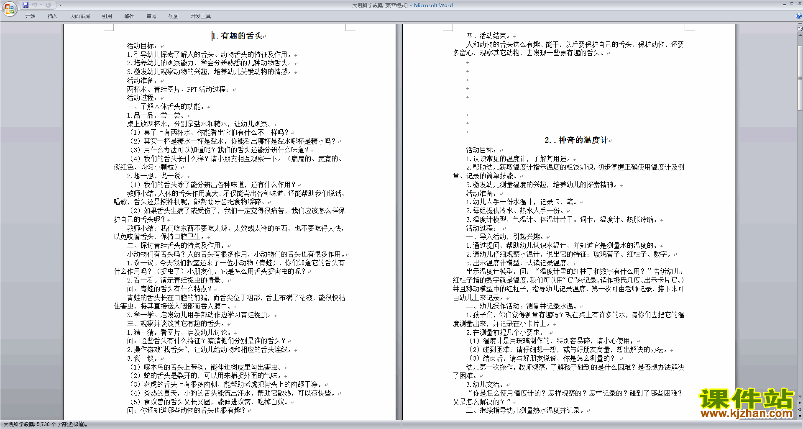
Task: Toggle the ruler button above the scrollbar
Action: (x=800, y=28)
